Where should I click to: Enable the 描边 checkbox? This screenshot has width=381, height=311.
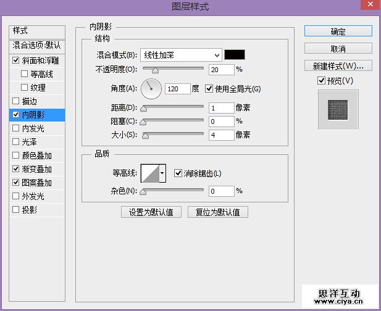[x=16, y=101]
